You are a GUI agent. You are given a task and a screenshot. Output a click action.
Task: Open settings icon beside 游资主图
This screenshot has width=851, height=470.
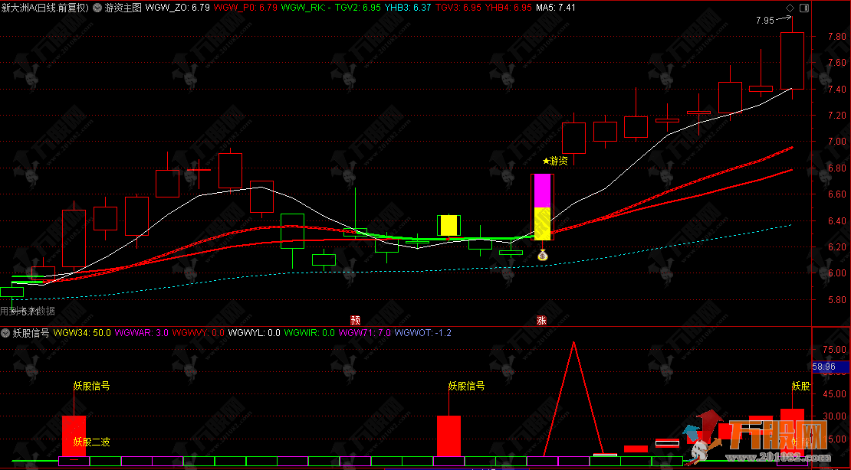click(97, 8)
